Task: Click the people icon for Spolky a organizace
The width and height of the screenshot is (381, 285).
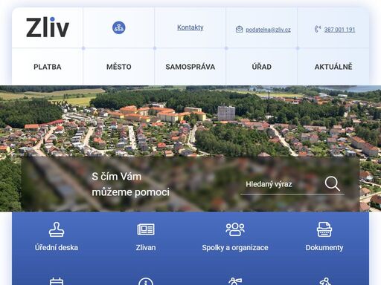Action: coord(235,229)
